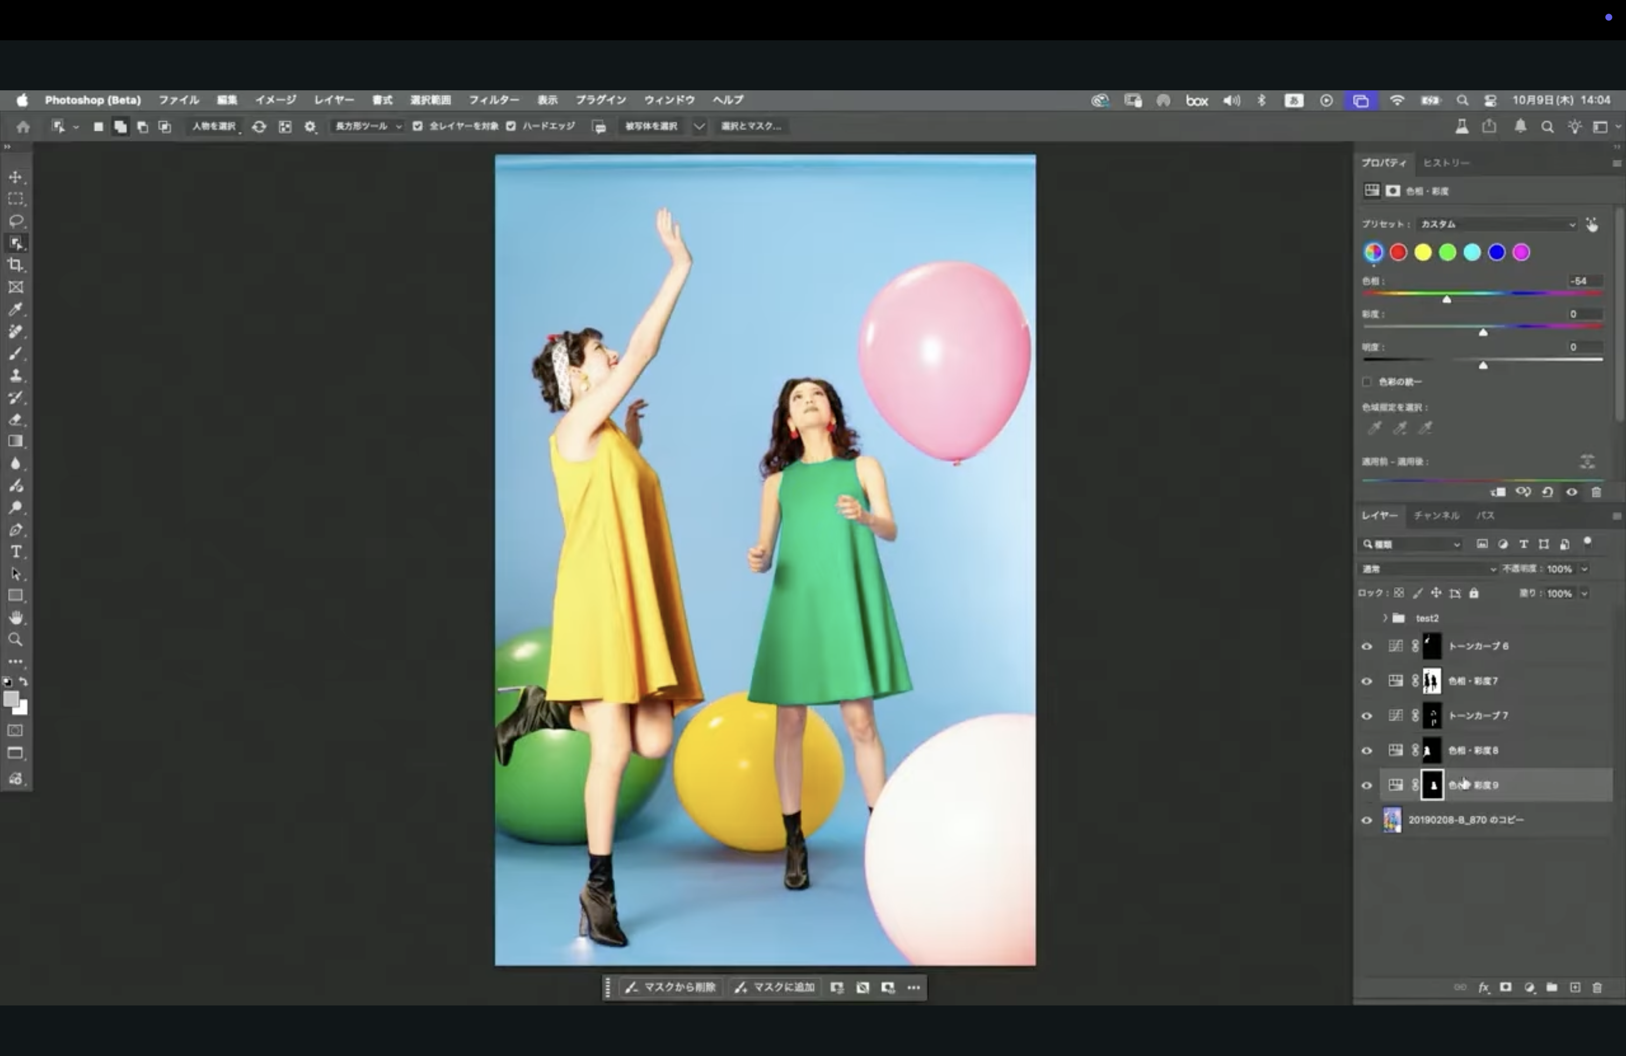Click delete layer trash icon in Layers panel
Screen dimensions: 1626x1056
[1596, 988]
